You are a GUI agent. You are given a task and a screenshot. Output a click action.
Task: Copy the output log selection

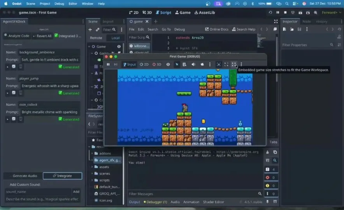(x=275, y=152)
